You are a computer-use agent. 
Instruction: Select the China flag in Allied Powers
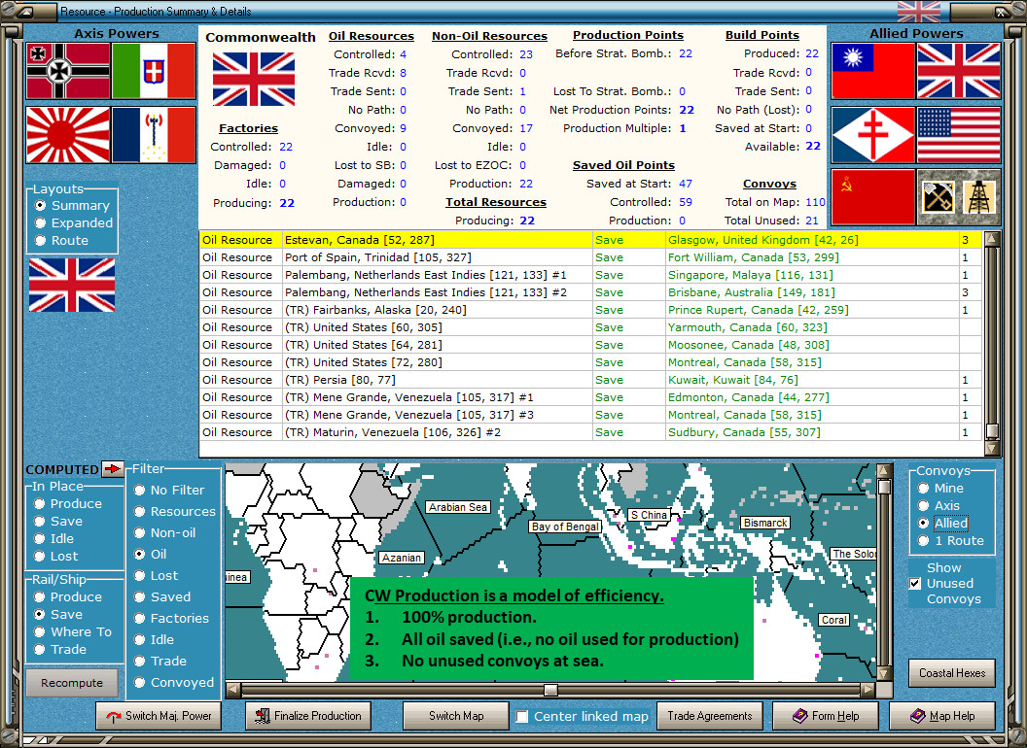coord(873,71)
